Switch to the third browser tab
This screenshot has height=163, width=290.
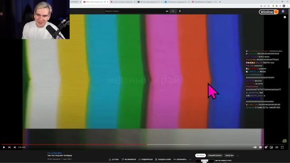click(x=150, y=2)
